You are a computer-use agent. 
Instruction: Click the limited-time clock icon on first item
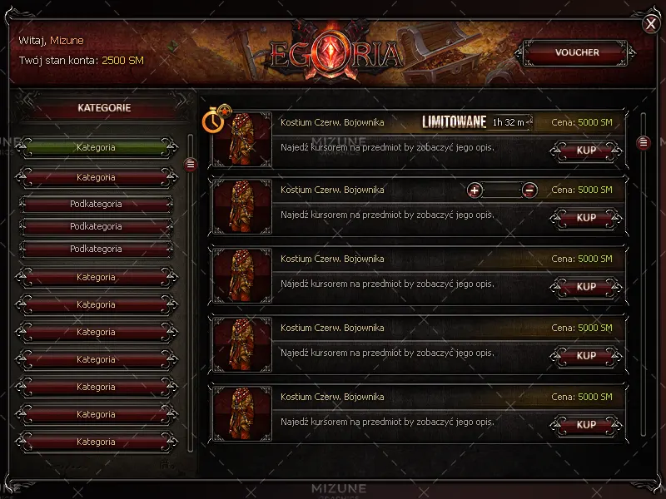[213, 121]
